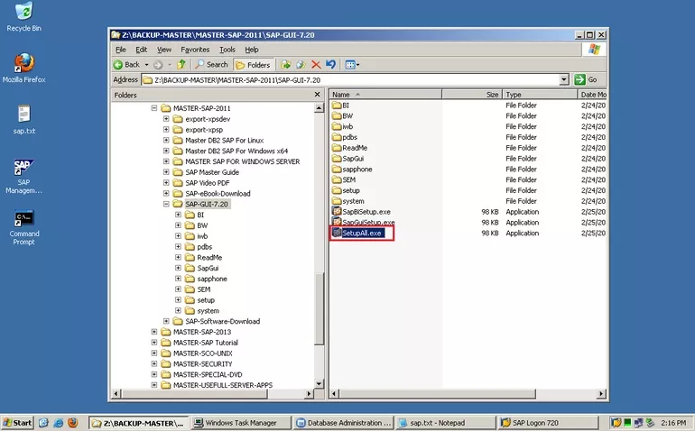Select the sapphone folder in the tree
The width and height of the screenshot is (695, 431).
pyautogui.click(x=212, y=279)
